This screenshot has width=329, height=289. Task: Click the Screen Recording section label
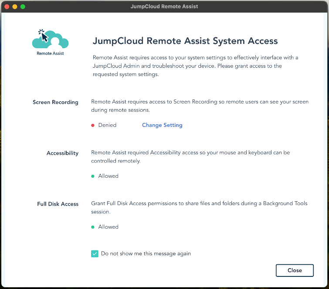tap(55, 102)
